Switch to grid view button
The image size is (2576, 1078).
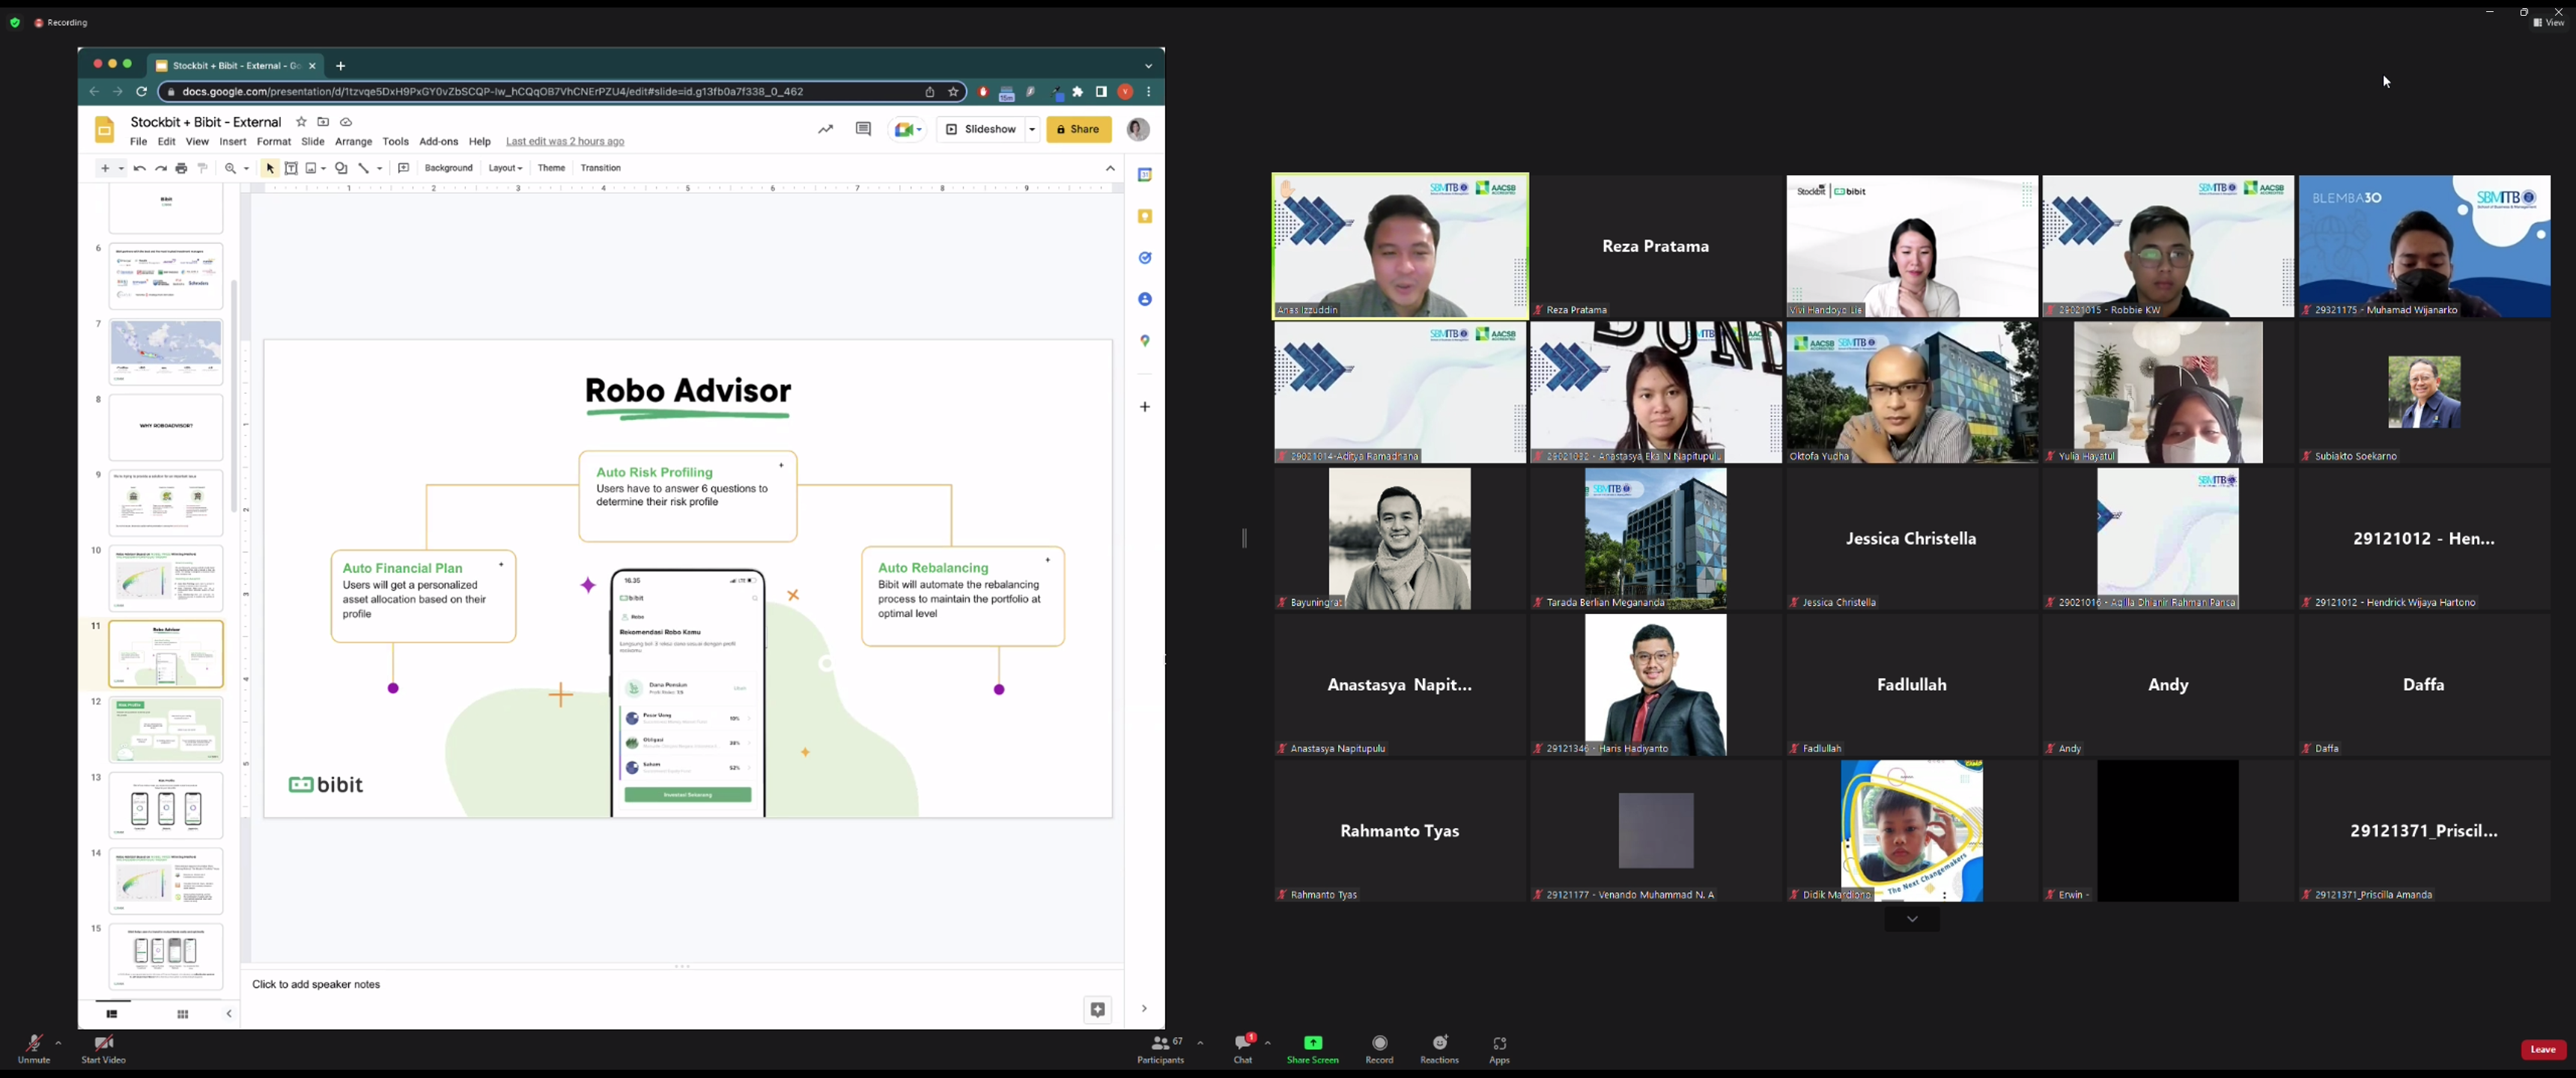pos(183,1014)
